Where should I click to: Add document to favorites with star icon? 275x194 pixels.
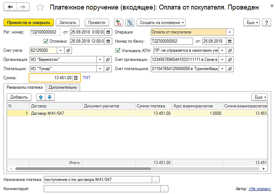click(41, 7)
